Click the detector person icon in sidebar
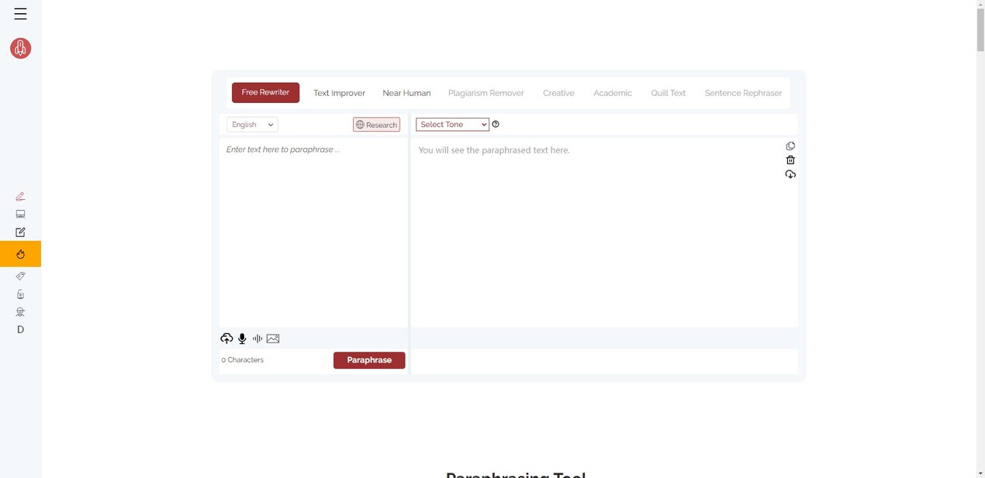The height and width of the screenshot is (478, 985). click(20, 311)
